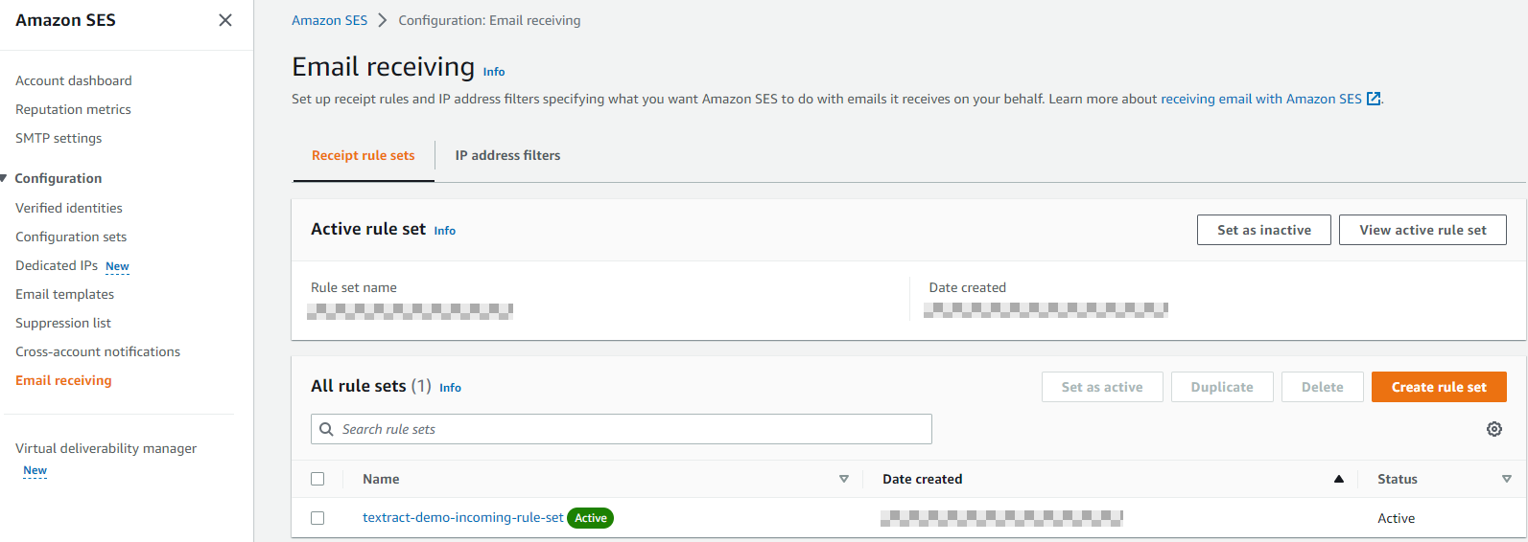Open Info link beside Active rule set
The height and width of the screenshot is (542, 1528).
[445, 231]
